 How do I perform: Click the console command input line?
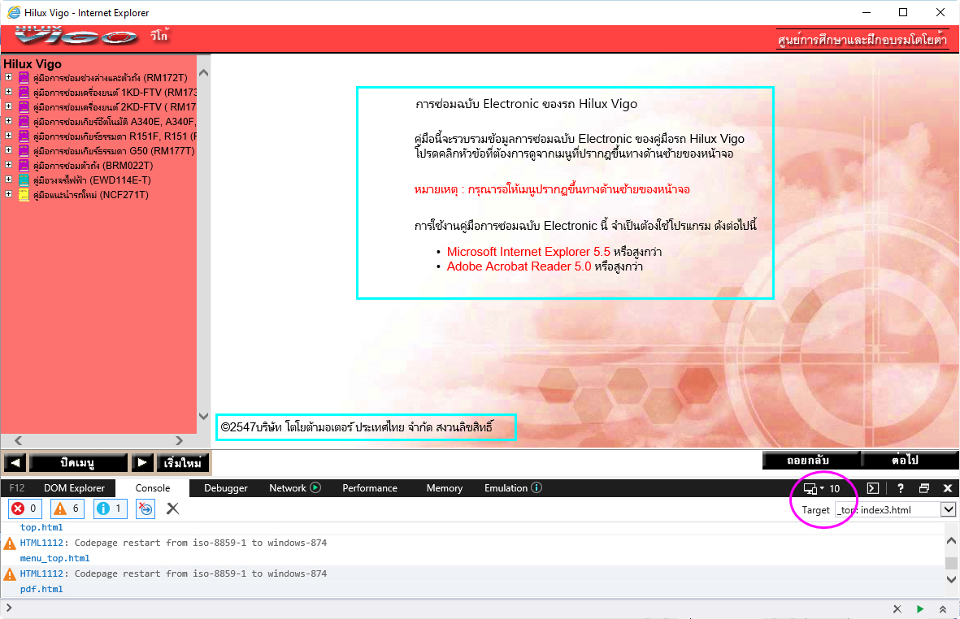click(450, 608)
